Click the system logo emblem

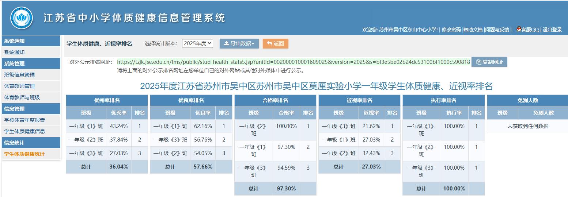[x=22, y=18]
